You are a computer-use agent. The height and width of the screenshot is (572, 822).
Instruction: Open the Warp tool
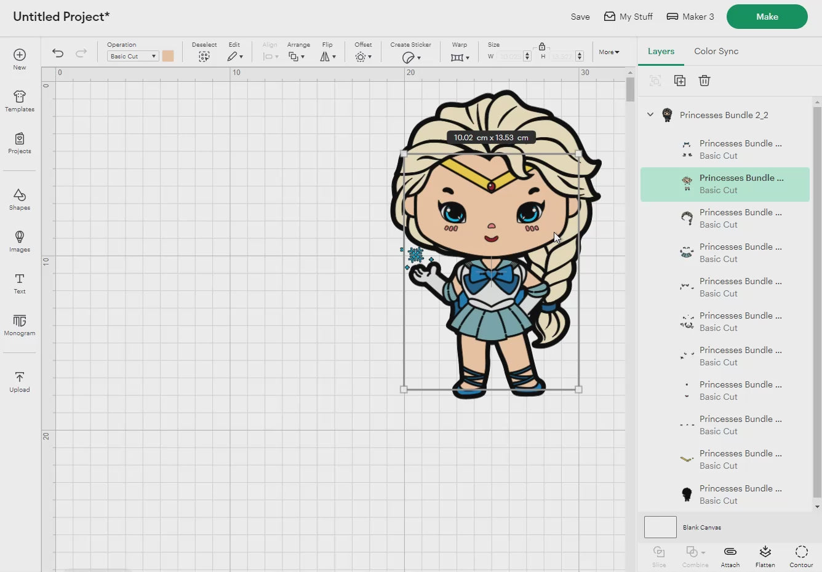tap(460, 57)
